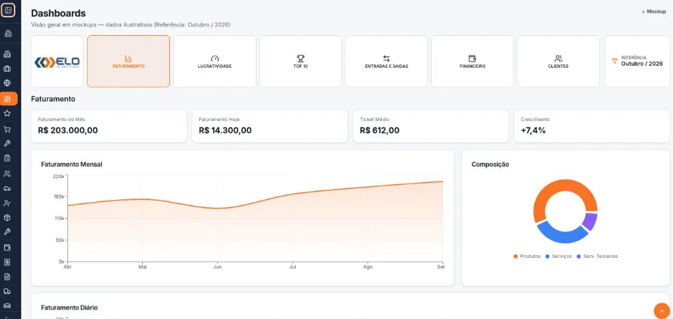
Task: Select the Faturamento tab card
Action: pos(128,61)
